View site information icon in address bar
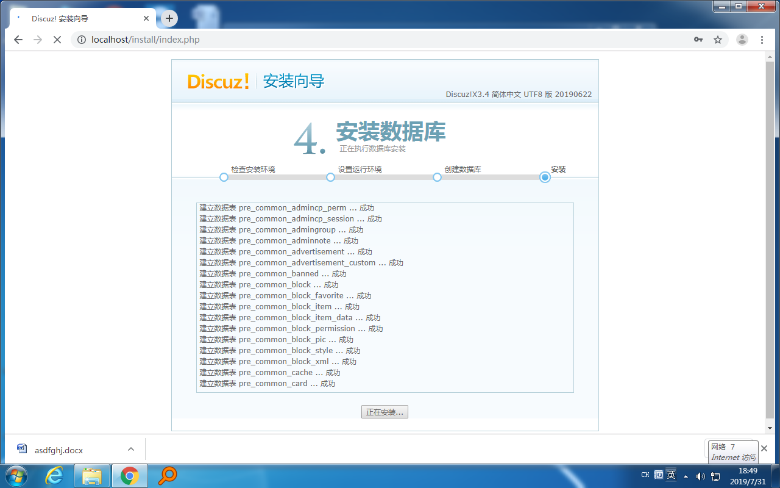 [x=82, y=40]
